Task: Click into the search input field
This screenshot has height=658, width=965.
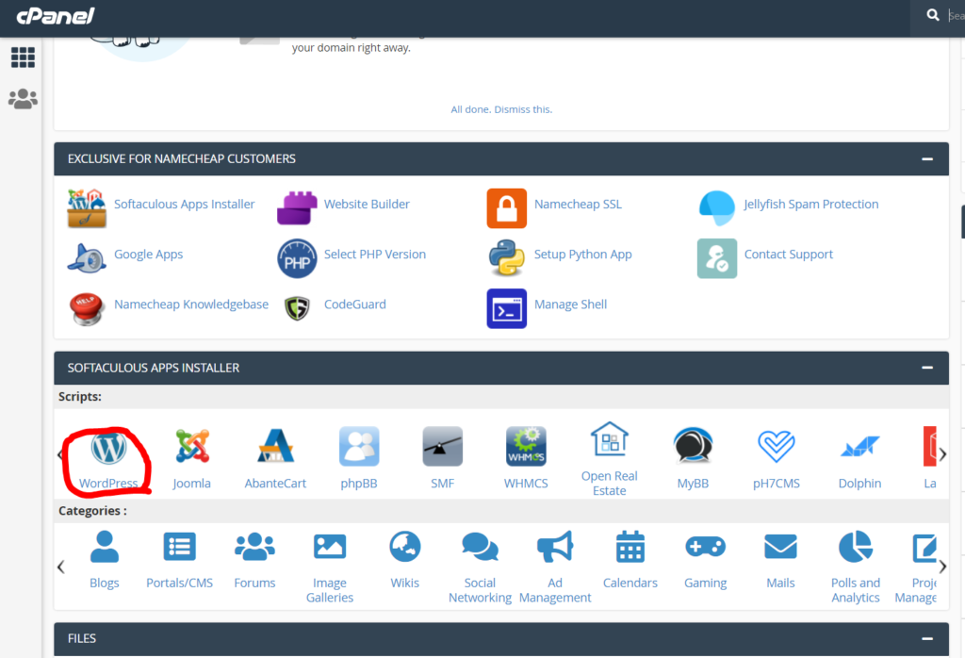Action: (956, 16)
